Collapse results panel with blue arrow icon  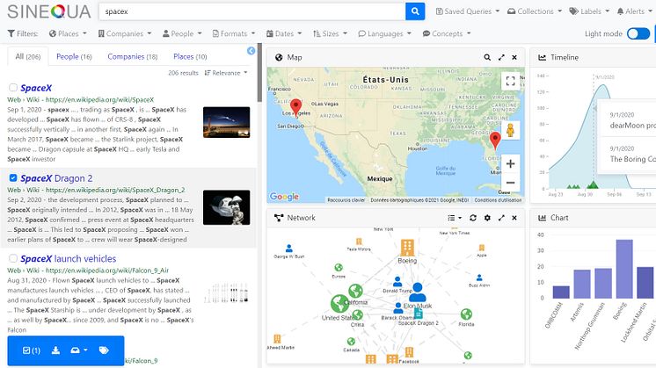pos(251,51)
